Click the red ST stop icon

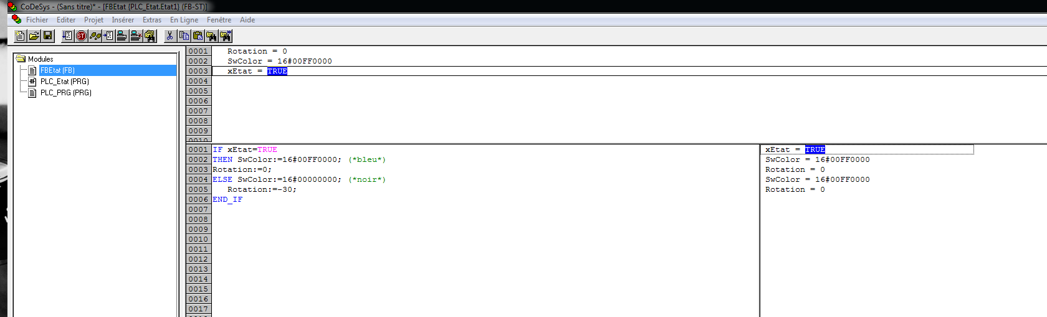click(x=81, y=35)
